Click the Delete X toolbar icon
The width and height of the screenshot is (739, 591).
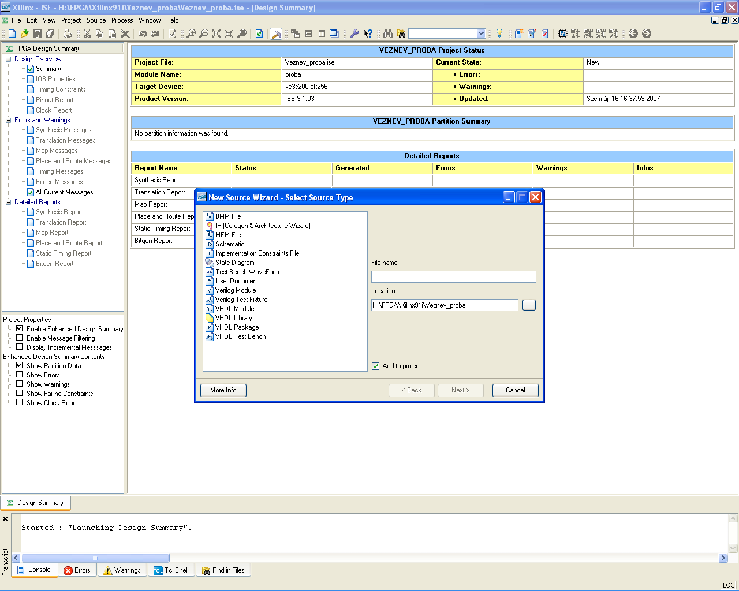[x=125, y=33]
